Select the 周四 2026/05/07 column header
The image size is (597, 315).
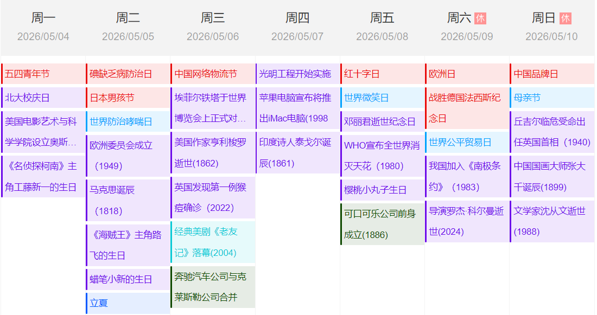tap(297, 27)
